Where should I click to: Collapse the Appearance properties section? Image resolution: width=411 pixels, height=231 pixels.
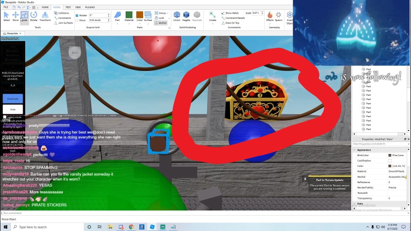[354, 150]
